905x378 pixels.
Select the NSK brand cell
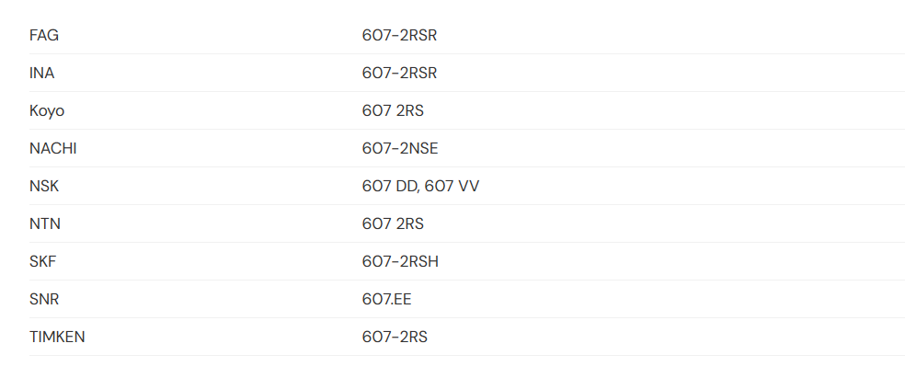pyautogui.click(x=44, y=187)
